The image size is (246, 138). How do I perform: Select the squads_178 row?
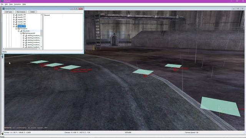click(22, 20)
